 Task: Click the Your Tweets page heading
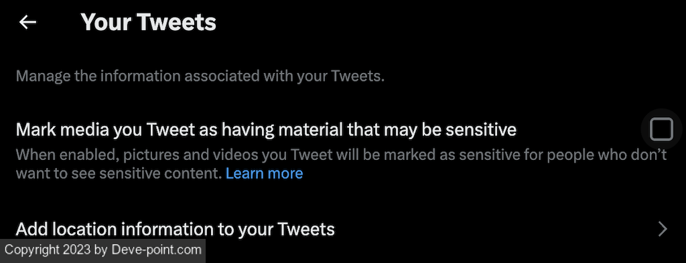pos(148,22)
